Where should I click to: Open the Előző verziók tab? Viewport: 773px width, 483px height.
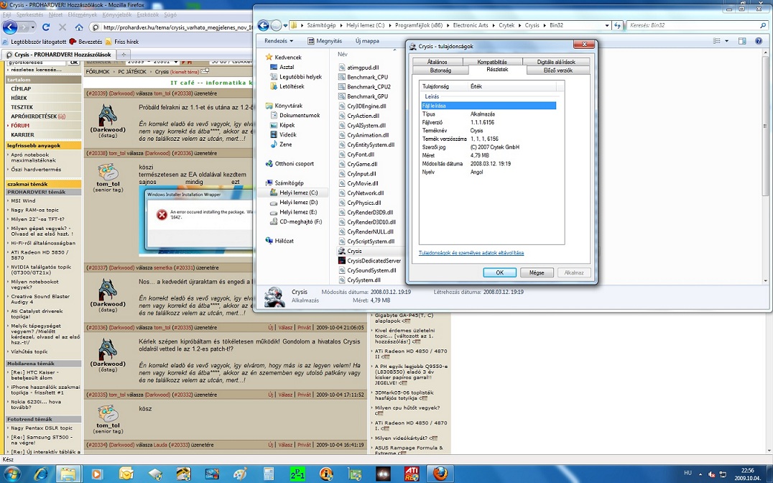pos(558,70)
